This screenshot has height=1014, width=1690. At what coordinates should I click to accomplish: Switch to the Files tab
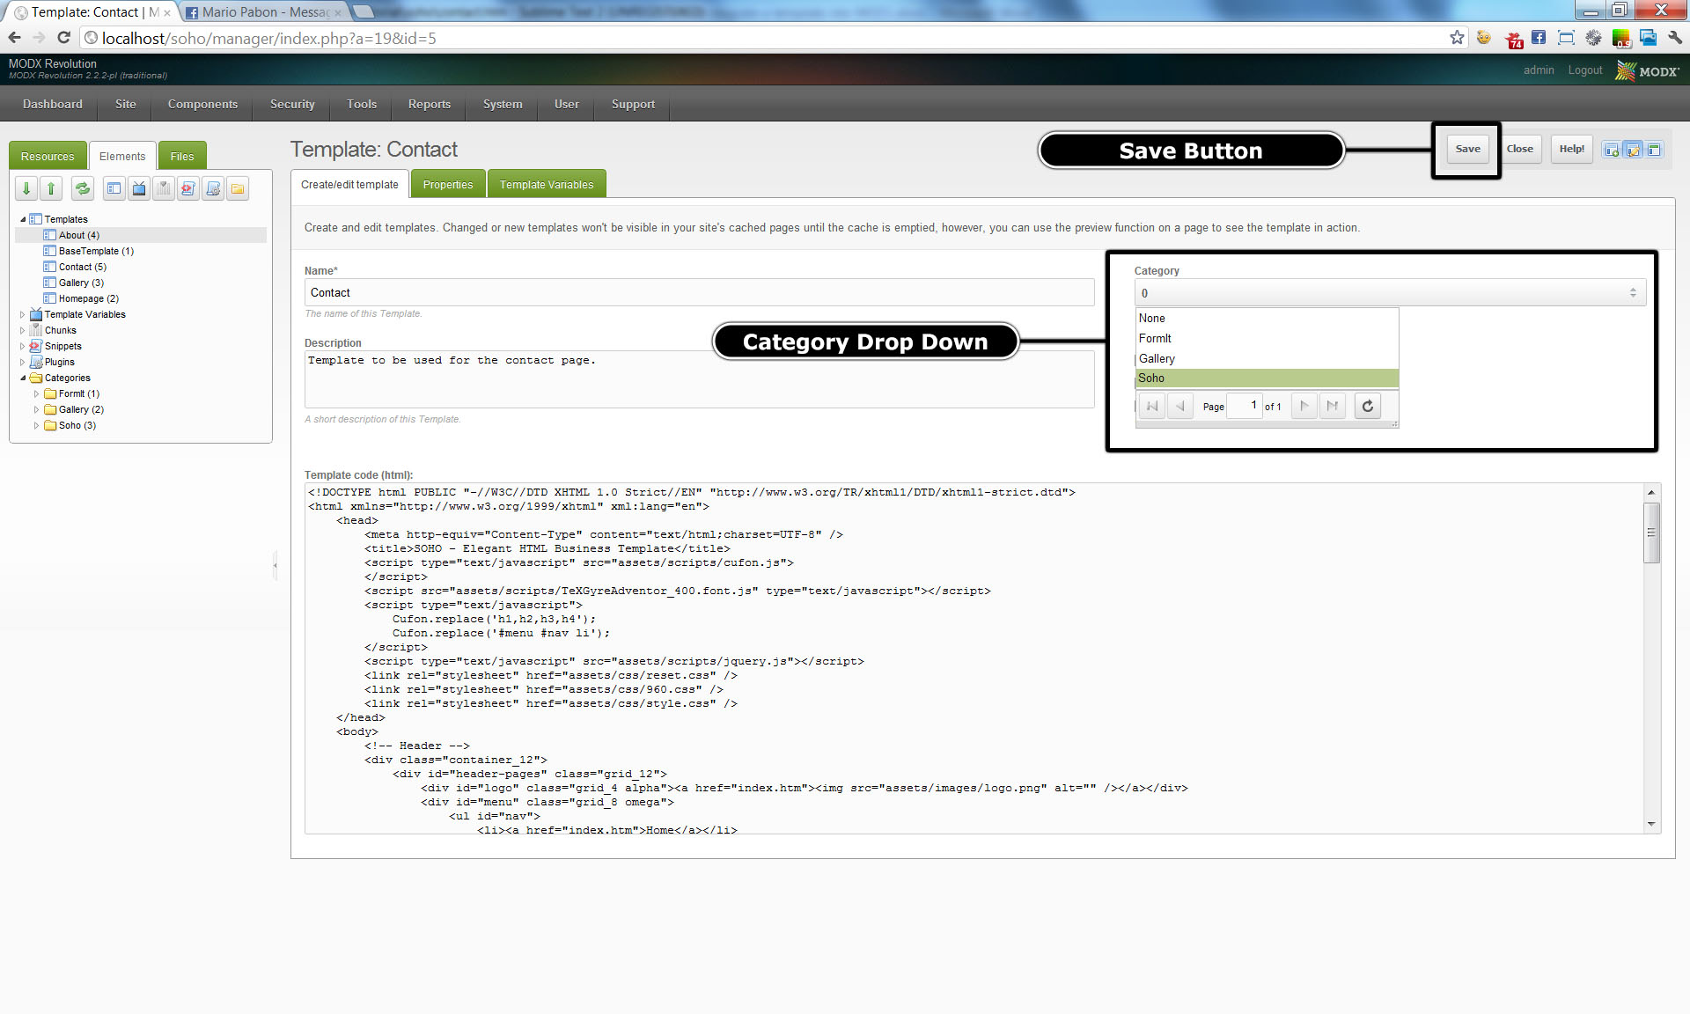pyautogui.click(x=182, y=156)
